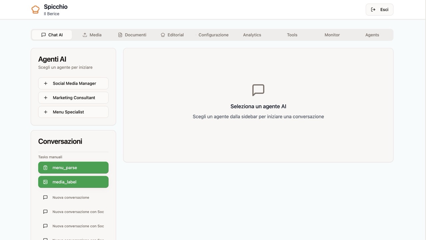
Task: Open the media_label manual task
Action: (x=73, y=182)
